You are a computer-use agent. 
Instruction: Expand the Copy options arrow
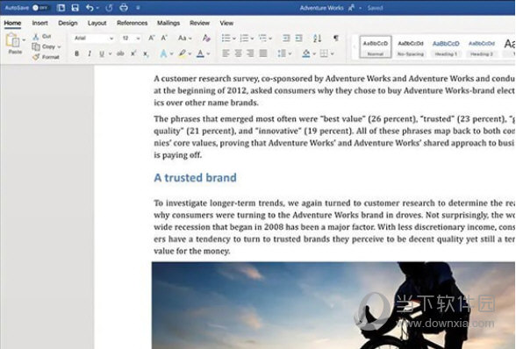(60, 47)
